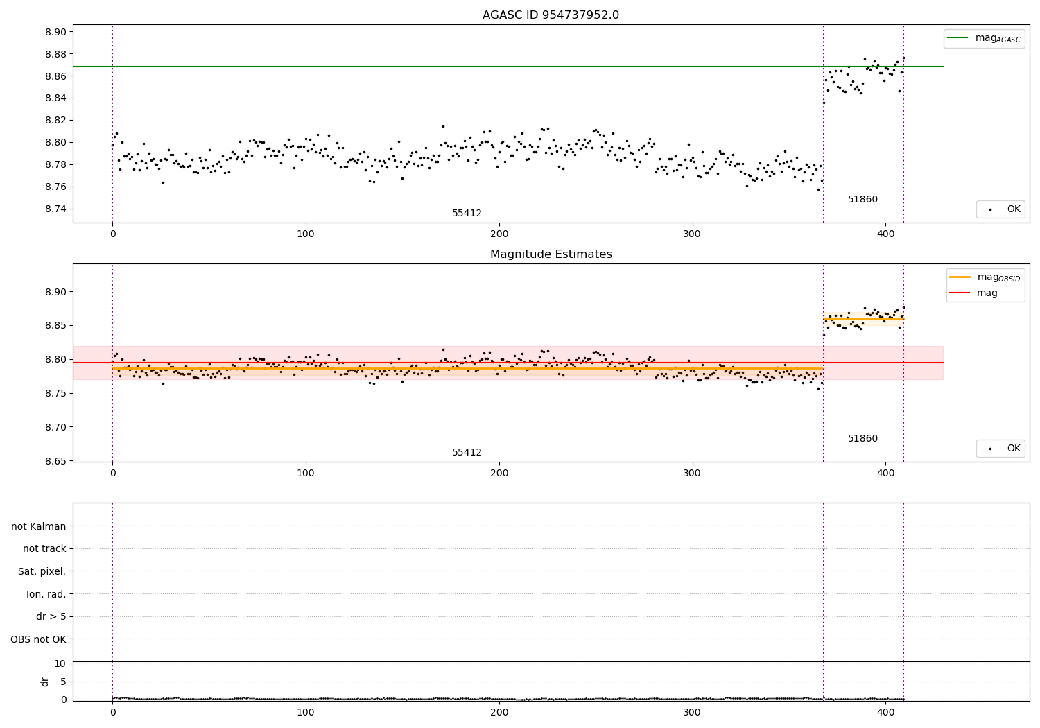Click the plot title 'AGASC ID 954737952.0'
The image size is (1040, 728).
[551, 15]
